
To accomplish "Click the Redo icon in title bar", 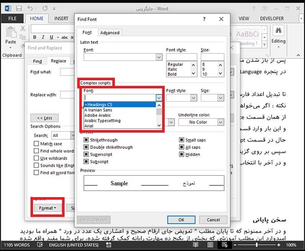I will click(45, 8).
